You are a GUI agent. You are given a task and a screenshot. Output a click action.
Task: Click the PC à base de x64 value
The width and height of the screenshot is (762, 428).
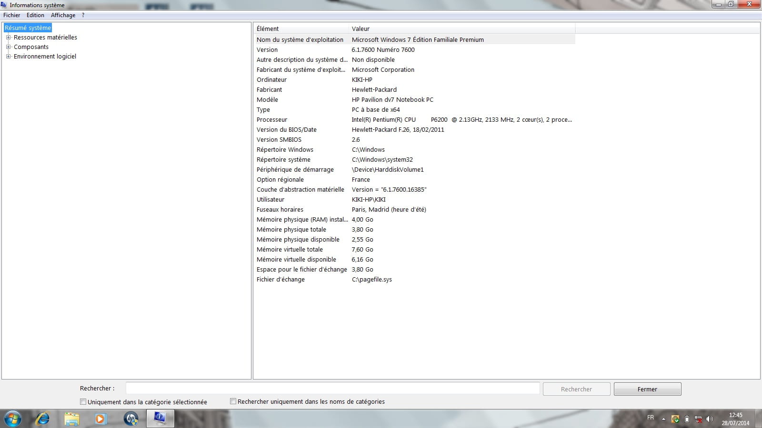pos(376,109)
